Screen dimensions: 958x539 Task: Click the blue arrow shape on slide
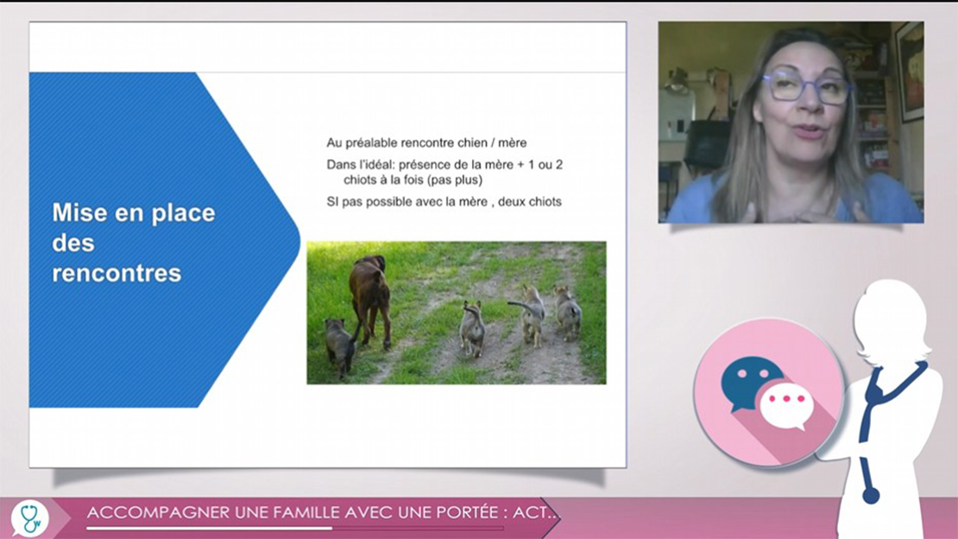164,239
